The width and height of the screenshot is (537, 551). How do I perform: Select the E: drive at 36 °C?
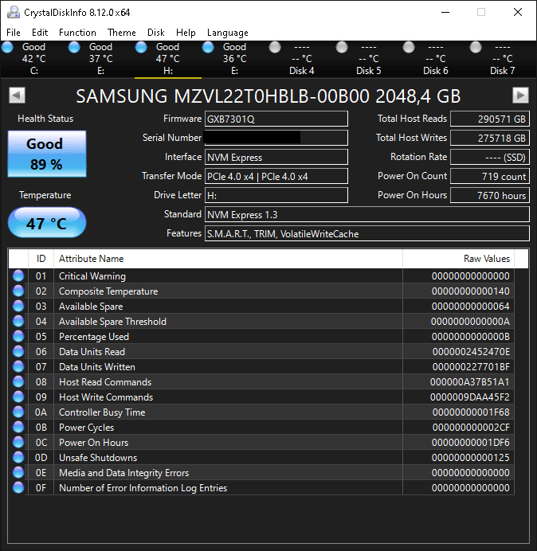coord(234,59)
